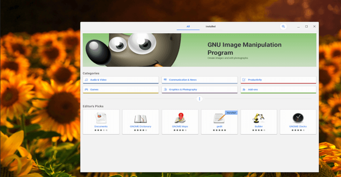Open the Communication & News category

coord(199,80)
